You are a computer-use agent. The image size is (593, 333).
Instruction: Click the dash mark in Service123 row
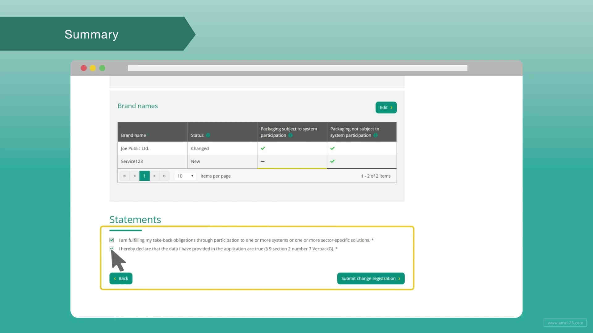tap(263, 161)
